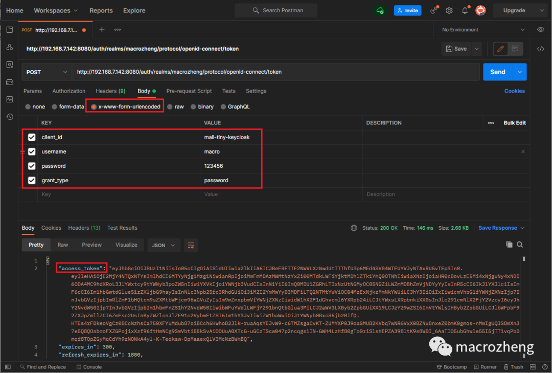This screenshot has height=373, width=552.
Task: Select the raw body type radio
Action: pos(170,107)
